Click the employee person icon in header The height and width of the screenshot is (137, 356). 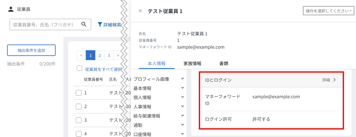[11, 9]
